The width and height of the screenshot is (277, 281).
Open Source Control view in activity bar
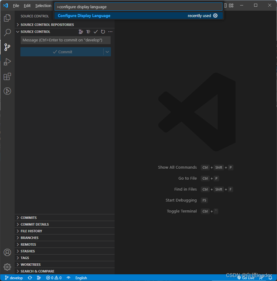coord(7,47)
